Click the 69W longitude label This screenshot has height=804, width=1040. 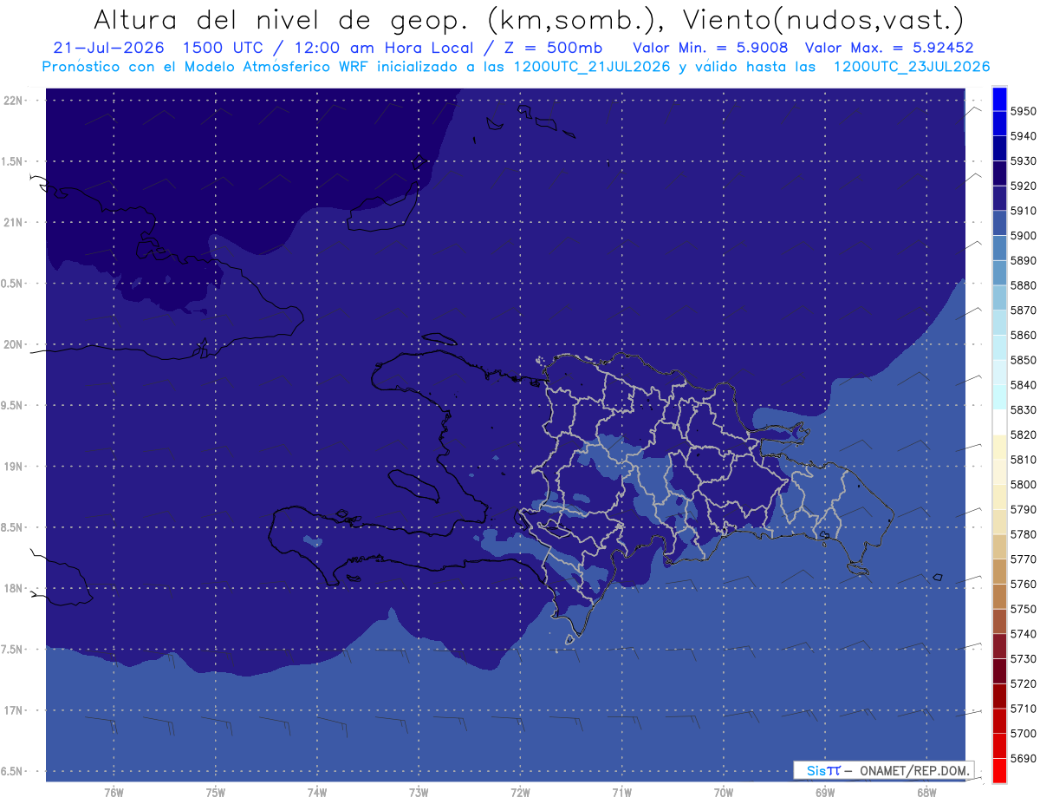(825, 792)
